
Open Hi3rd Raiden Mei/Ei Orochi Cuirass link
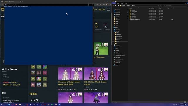point(95,83)
